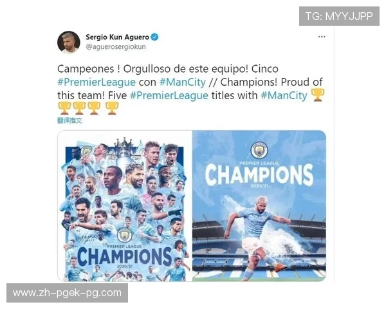Open #ManCity hashtag before // Champions
This screenshot has height=309, width=386.
coord(183,82)
